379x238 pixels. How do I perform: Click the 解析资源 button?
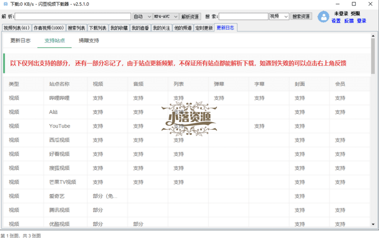[190, 16]
